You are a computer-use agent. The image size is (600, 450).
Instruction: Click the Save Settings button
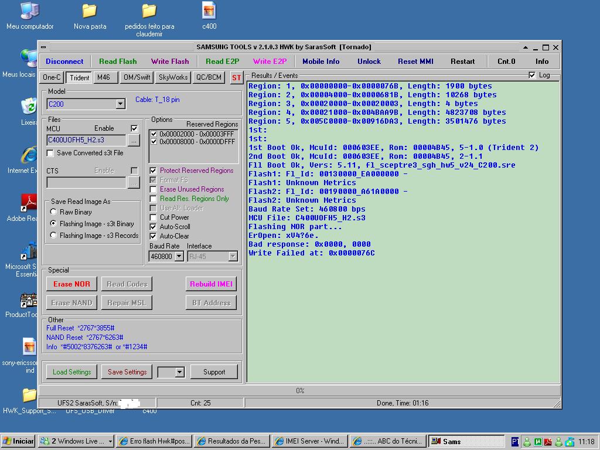click(127, 372)
